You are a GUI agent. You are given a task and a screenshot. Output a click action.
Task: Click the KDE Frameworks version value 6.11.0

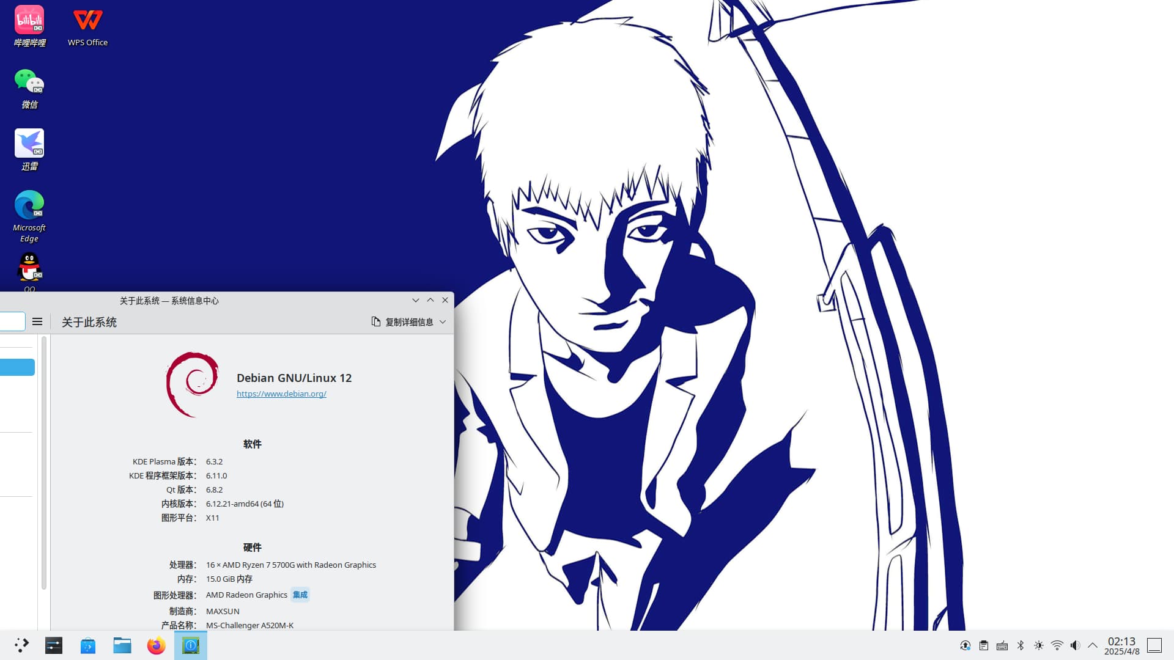[x=216, y=476]
